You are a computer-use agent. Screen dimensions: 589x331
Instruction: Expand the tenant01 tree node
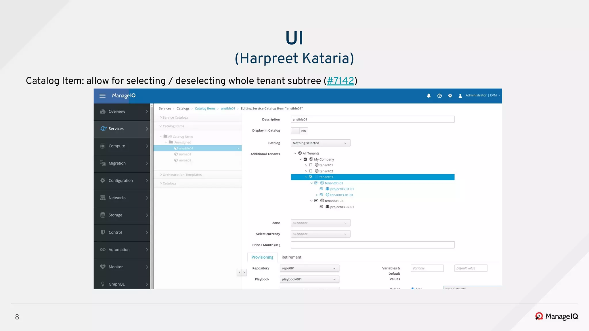306,165
